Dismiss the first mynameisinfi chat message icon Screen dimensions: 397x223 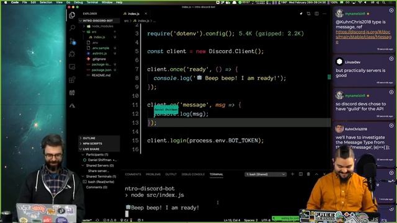(391, 11)
